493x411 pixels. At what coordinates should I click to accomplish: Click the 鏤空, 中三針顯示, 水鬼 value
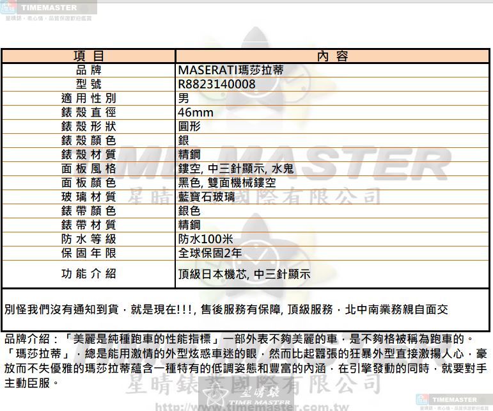[236, 168]
